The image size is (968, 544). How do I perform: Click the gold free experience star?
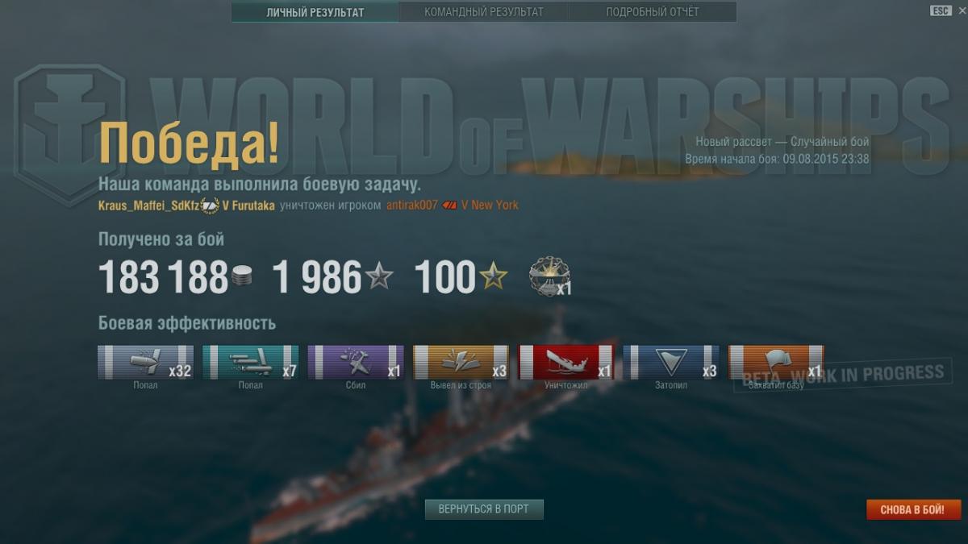point(494,277)
